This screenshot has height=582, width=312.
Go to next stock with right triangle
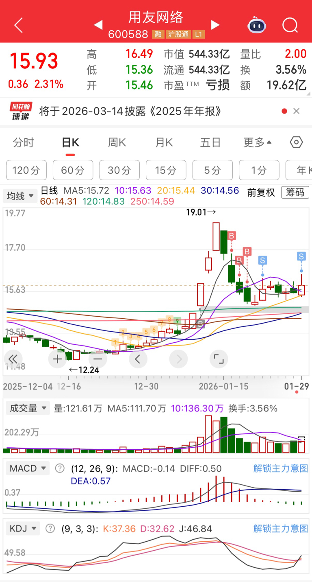tap(215, 25)
